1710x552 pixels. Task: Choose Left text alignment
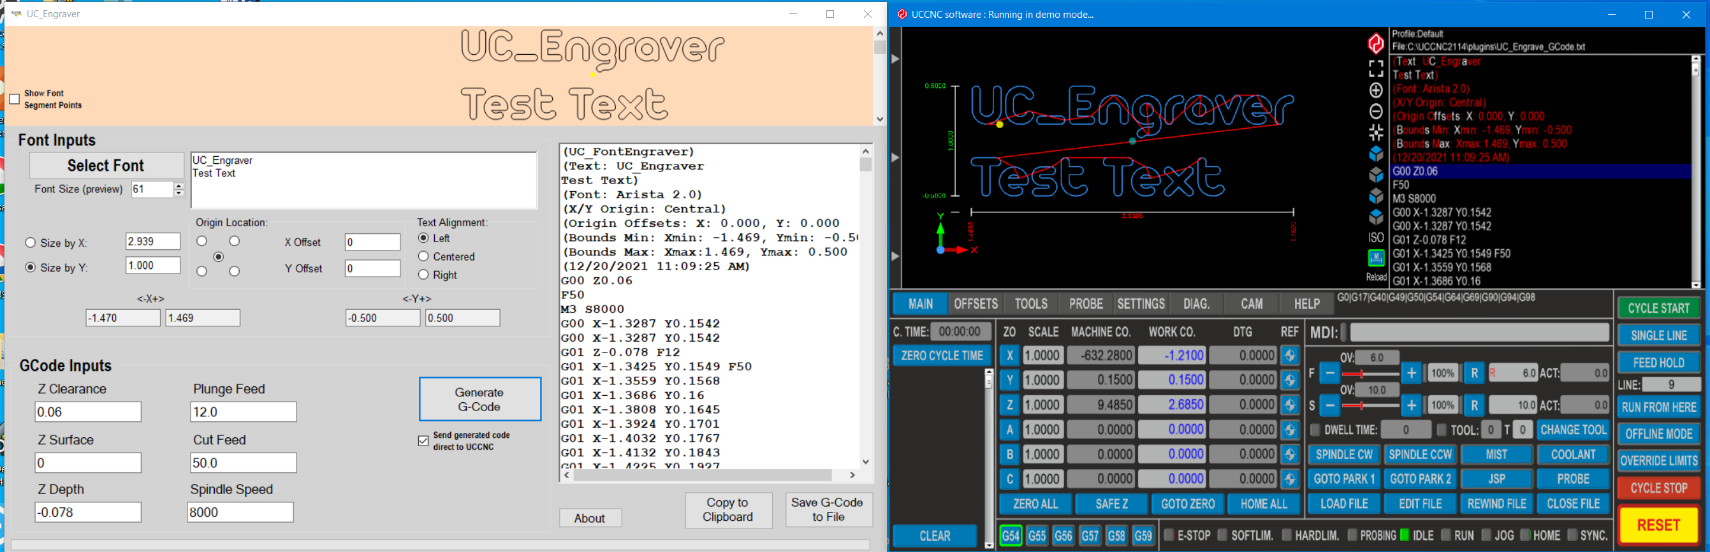(423, 238)
